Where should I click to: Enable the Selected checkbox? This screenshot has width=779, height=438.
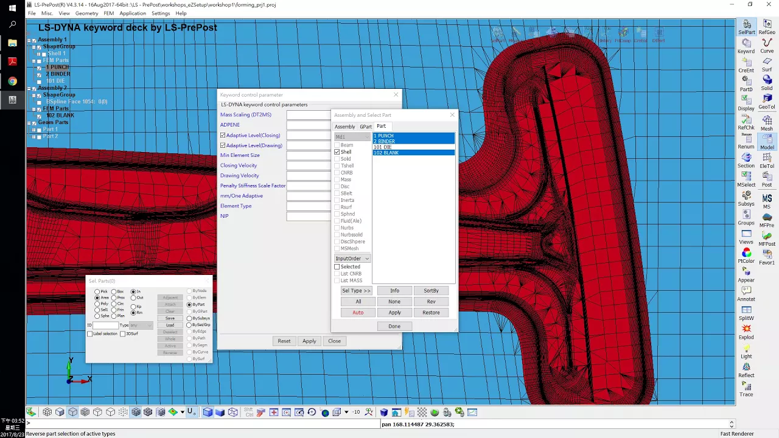(x=337, y=266)
